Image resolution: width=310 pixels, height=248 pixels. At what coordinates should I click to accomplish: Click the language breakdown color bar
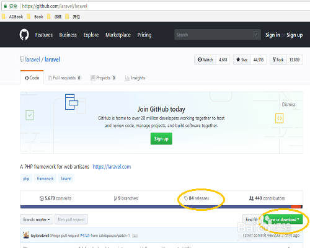pos(161,206)
